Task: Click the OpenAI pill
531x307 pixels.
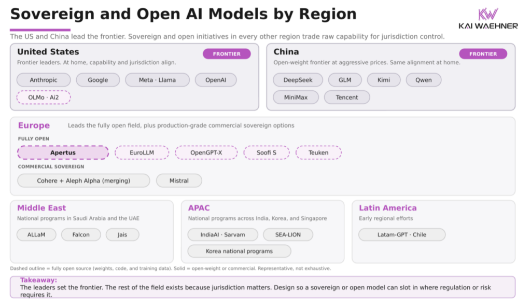Action: click(x=216, y=80)
